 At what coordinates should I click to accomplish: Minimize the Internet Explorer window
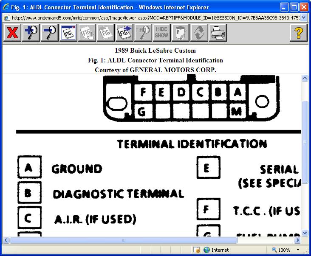click(284, 7)
